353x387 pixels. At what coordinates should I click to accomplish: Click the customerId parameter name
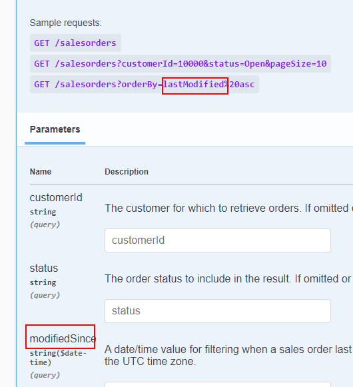pos(56,198)
